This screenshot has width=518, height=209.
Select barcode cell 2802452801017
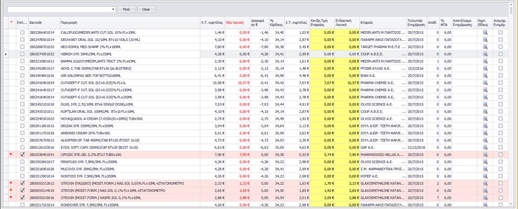click(44, 68)
